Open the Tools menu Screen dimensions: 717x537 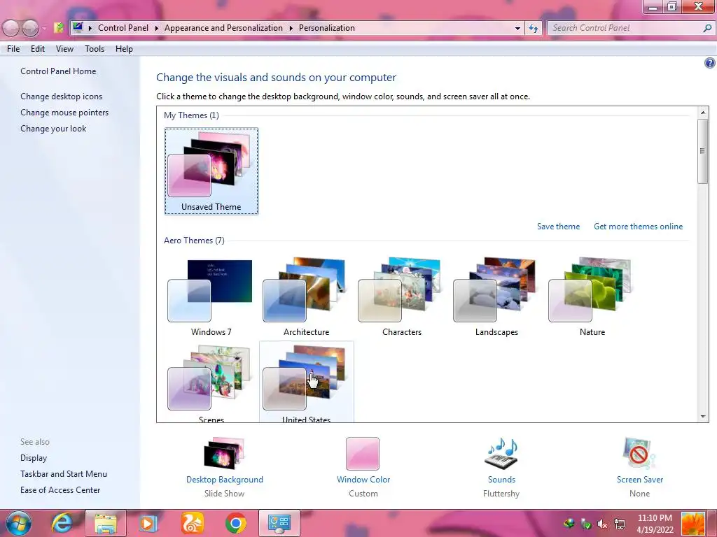(95, 49)
